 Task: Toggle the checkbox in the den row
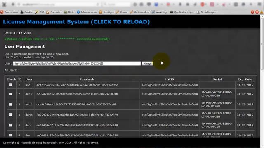pos(11,125)
